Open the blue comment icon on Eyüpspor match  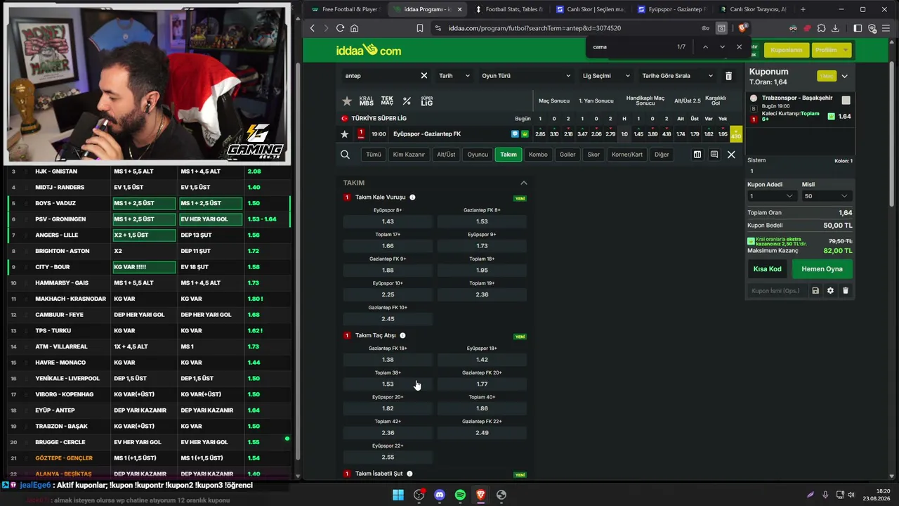pos(516,134)
